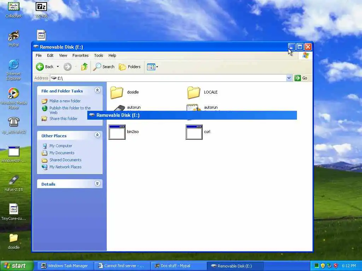Click the Windows flag logo throbber
The image size is (362, 271).
coord(305,55)
